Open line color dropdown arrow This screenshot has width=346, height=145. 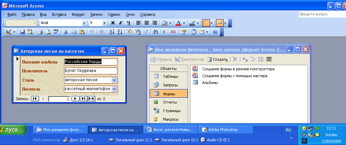[x=198, y=23]
